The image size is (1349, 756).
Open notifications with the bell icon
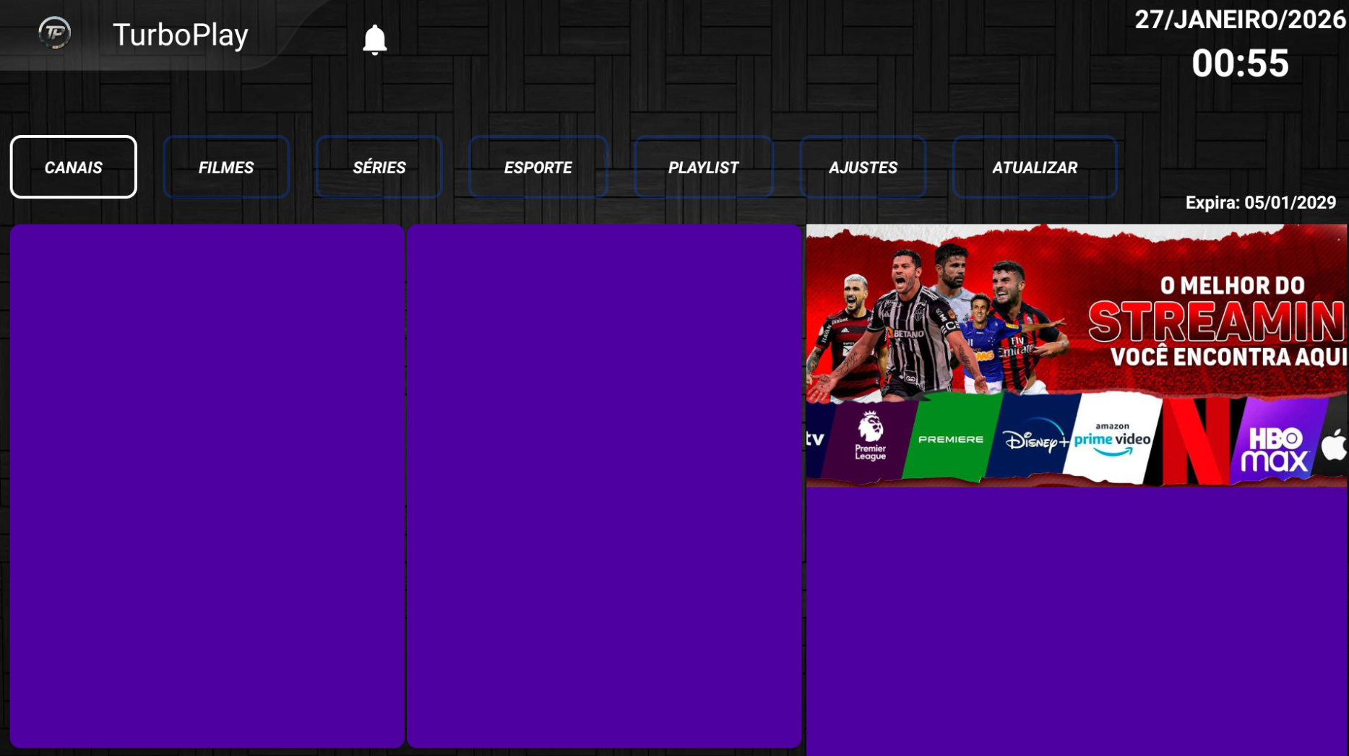click(374, 40)
